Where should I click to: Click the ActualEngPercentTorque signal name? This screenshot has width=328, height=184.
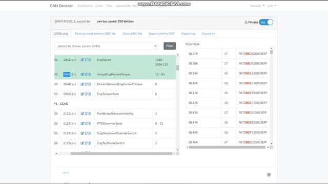point(114,74)
